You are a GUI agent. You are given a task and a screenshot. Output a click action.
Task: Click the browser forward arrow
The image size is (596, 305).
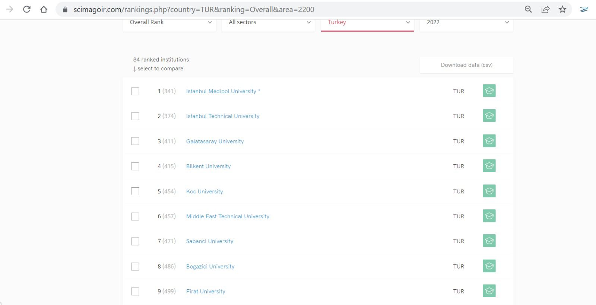point(10,9)
